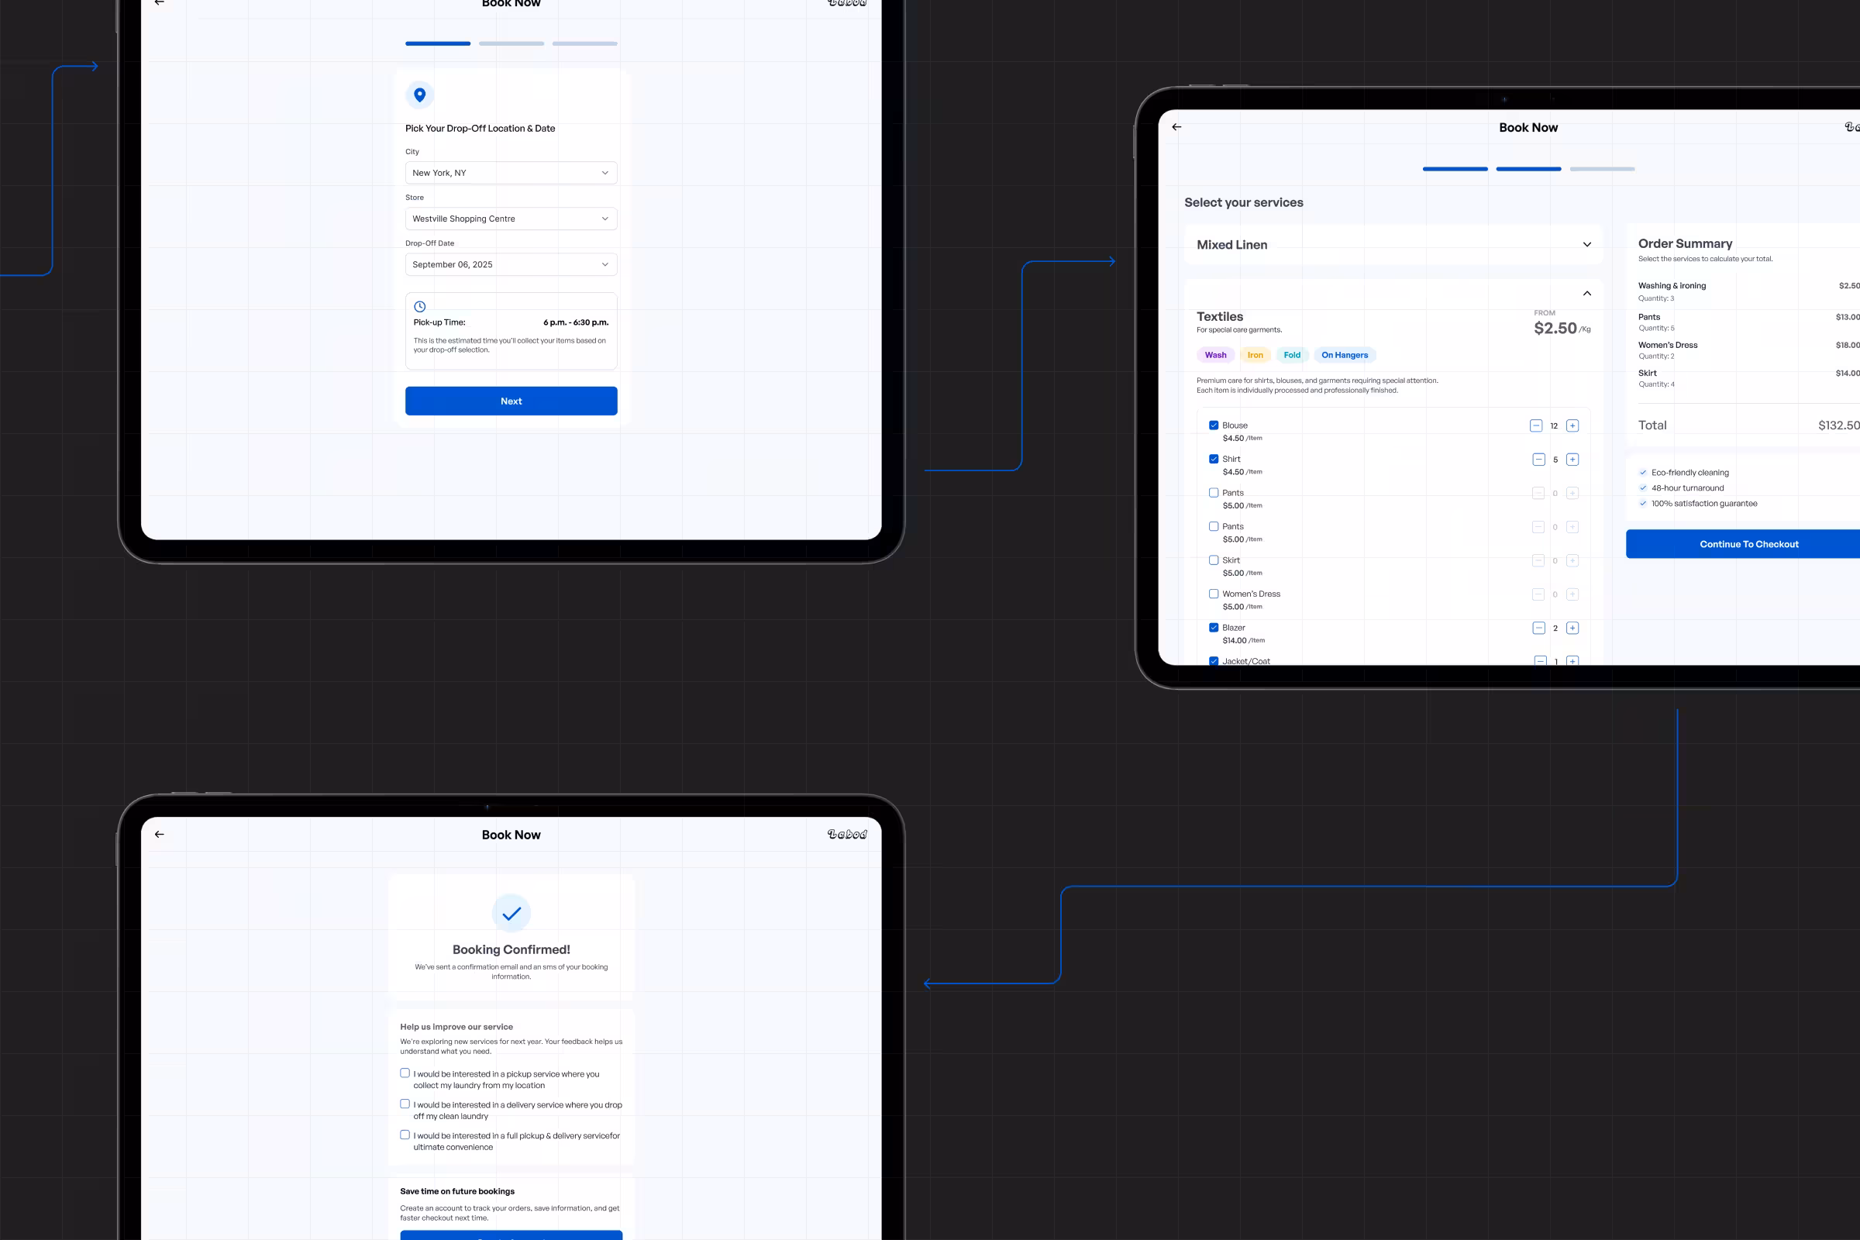
Task: Enable the pickup service interest checkbox
Action: click(x=405, y=1073)
